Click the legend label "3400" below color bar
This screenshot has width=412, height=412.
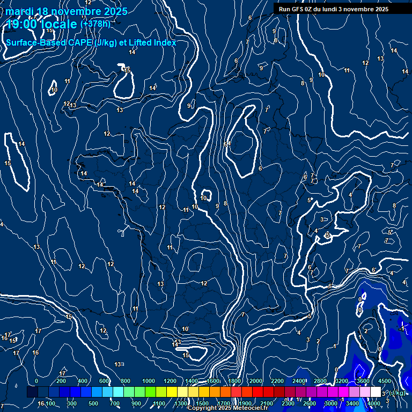point(352,403)
